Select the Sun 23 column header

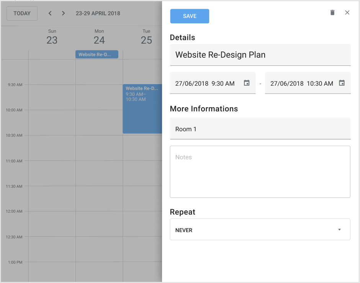pyautogui.click(x=52, y=36)
